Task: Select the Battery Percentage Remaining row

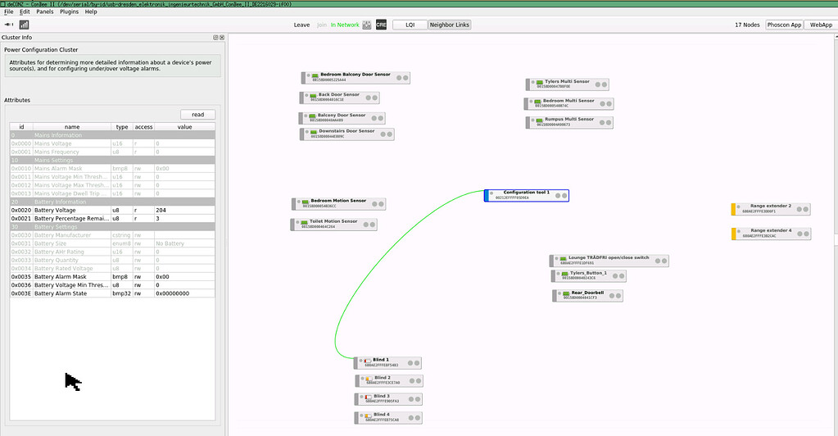Action: click(112, 218)
